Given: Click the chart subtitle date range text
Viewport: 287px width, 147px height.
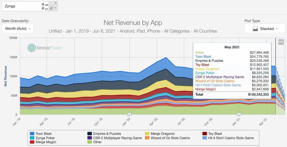Looking at the screenshot, I should tap(133, 31).
